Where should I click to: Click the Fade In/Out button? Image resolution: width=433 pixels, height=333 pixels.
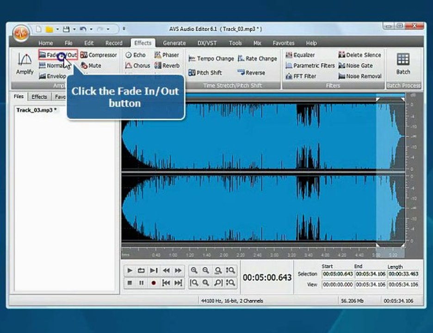(x=58, y=55)
